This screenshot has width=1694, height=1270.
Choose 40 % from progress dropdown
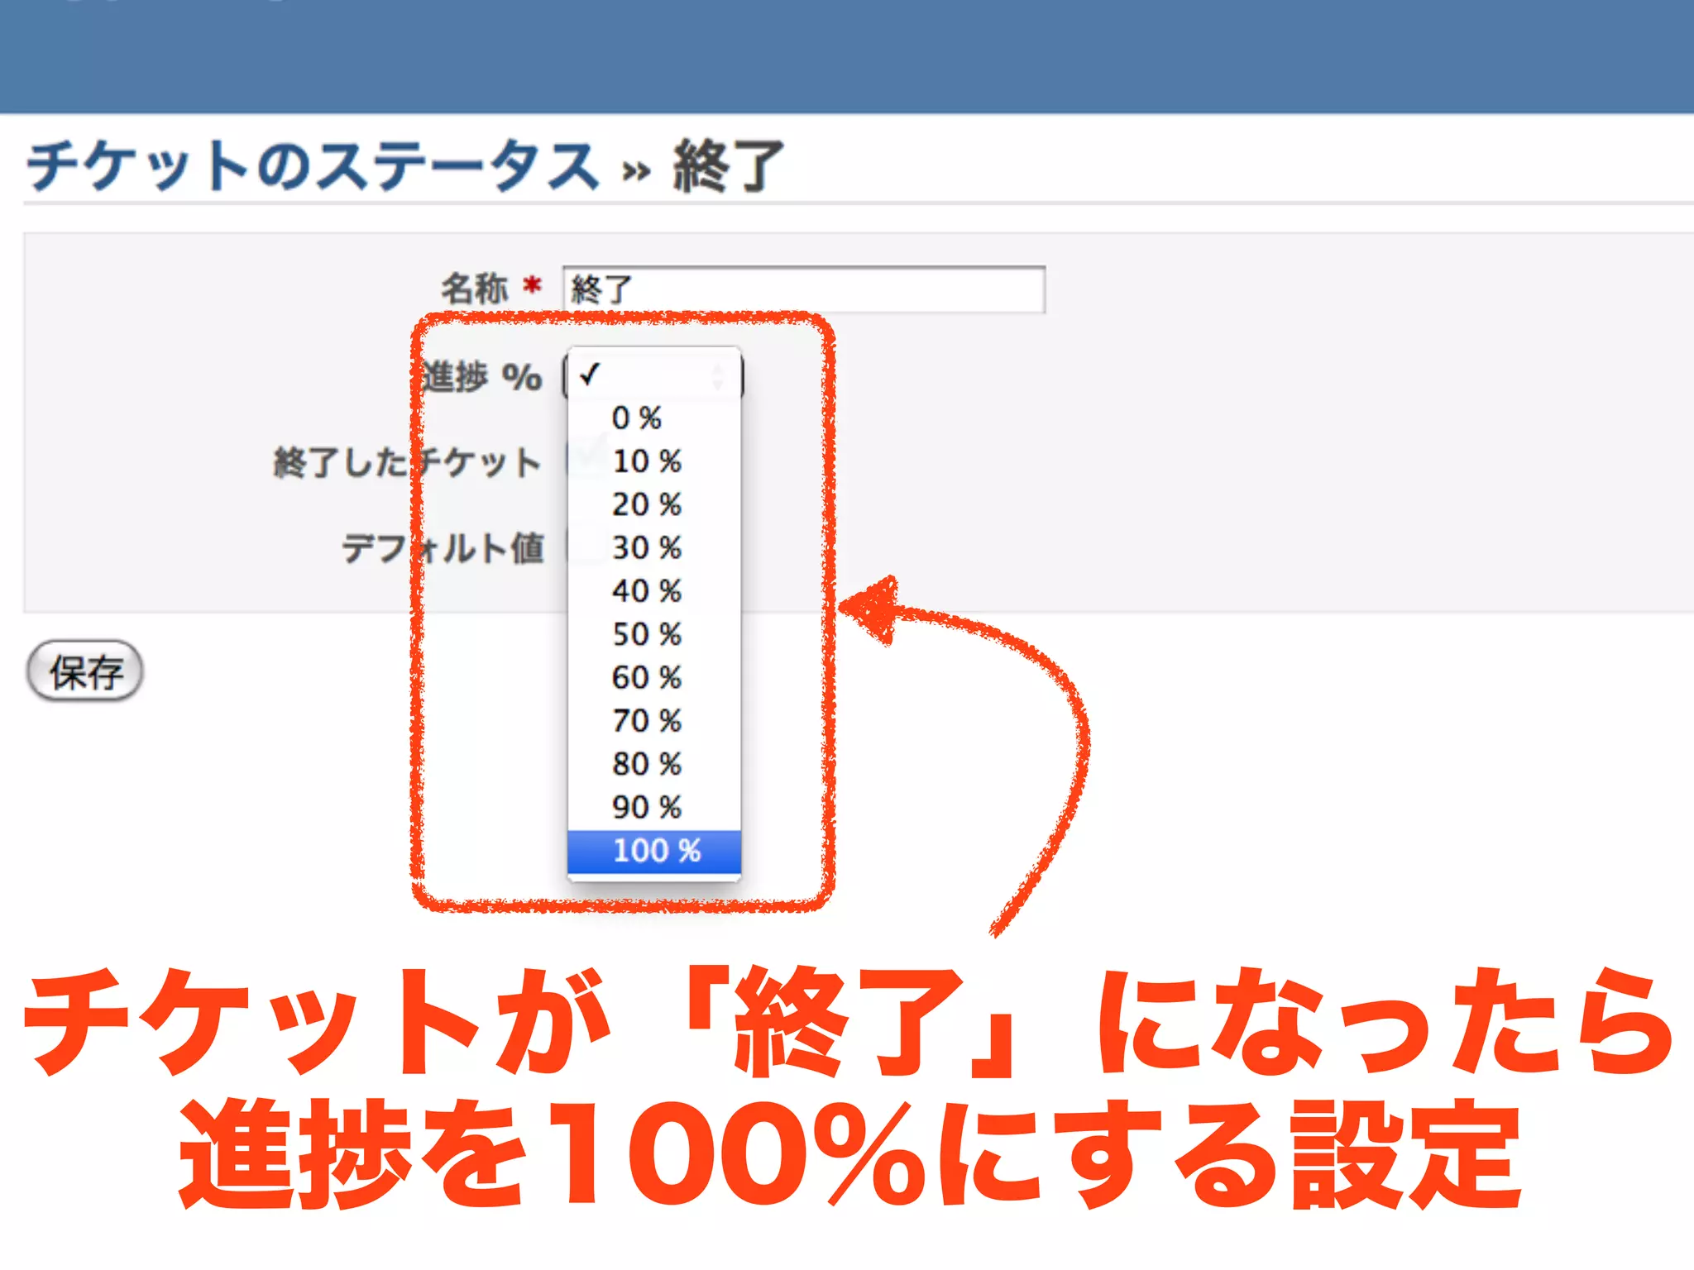click(653, 590)
